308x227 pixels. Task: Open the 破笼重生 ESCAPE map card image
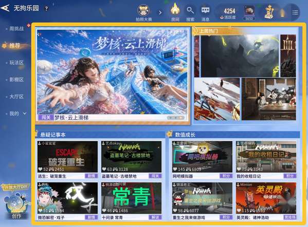point(67,157)
